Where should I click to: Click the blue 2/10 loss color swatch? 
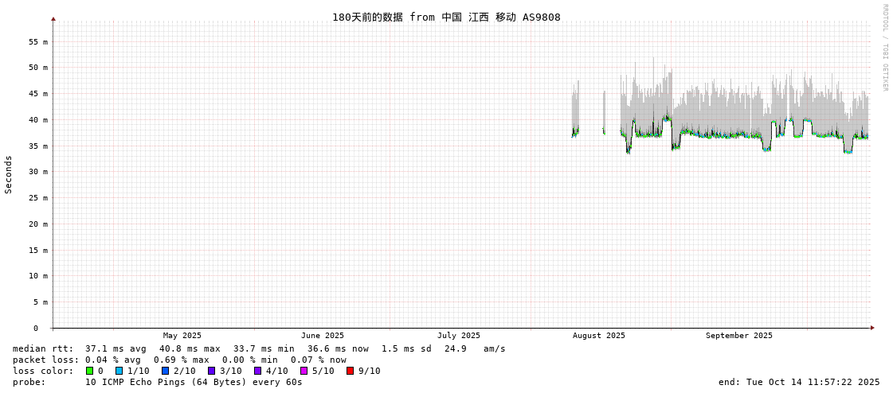tap(165, 371)
